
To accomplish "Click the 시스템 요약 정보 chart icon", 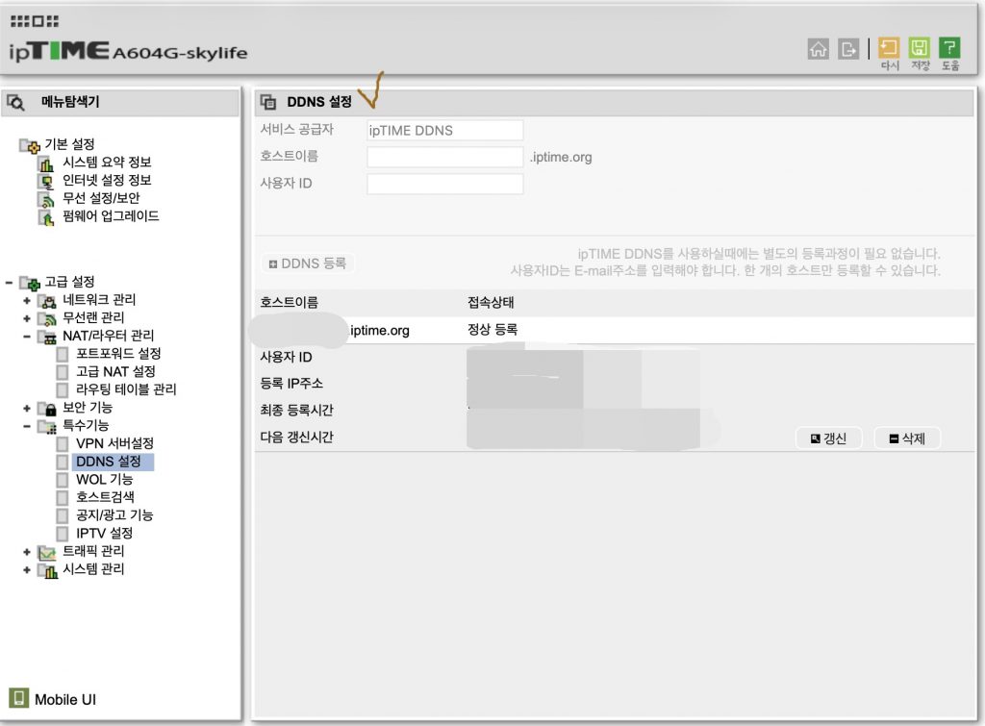I will tap(46, 163).
